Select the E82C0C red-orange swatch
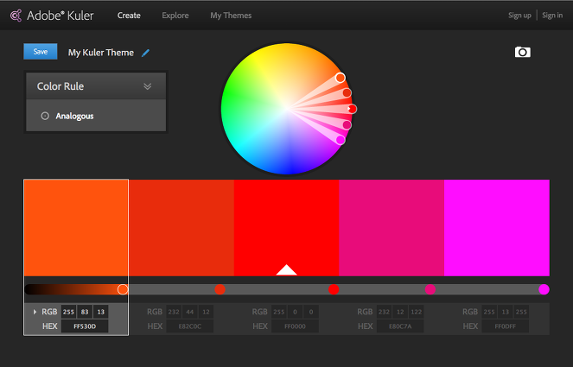The width and height of the screenshot is (573, 367). 181,228
